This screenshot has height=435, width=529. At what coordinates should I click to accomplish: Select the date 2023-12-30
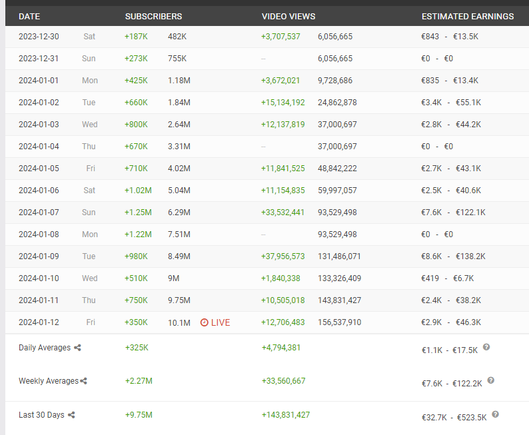click(x=39, y=37)
